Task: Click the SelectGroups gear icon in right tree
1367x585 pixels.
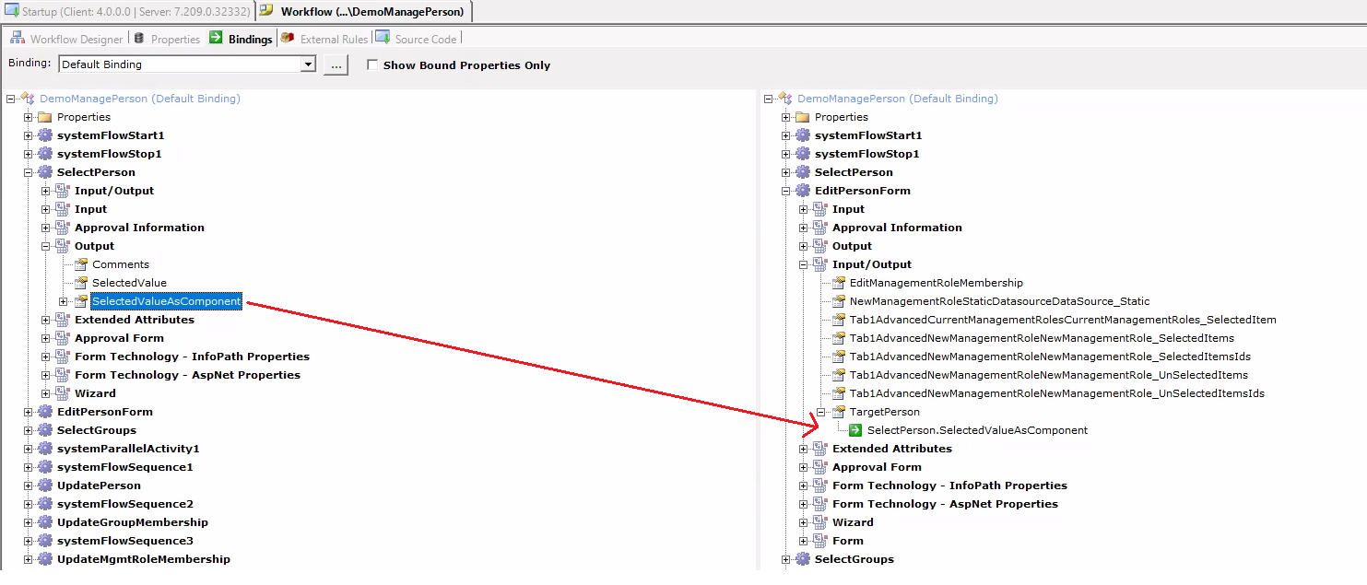Action: click(x=802, y=559)
